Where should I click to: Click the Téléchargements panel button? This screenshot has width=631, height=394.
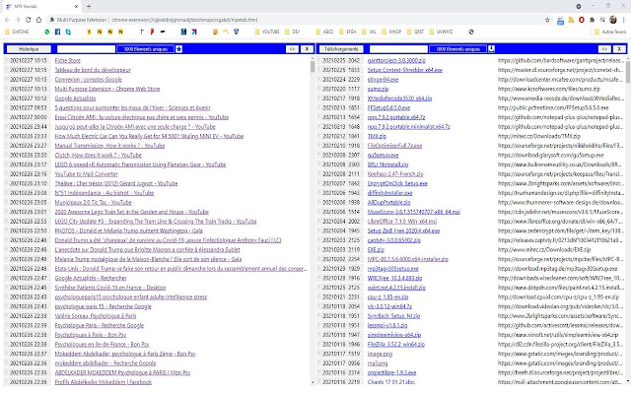click(341, 49)
